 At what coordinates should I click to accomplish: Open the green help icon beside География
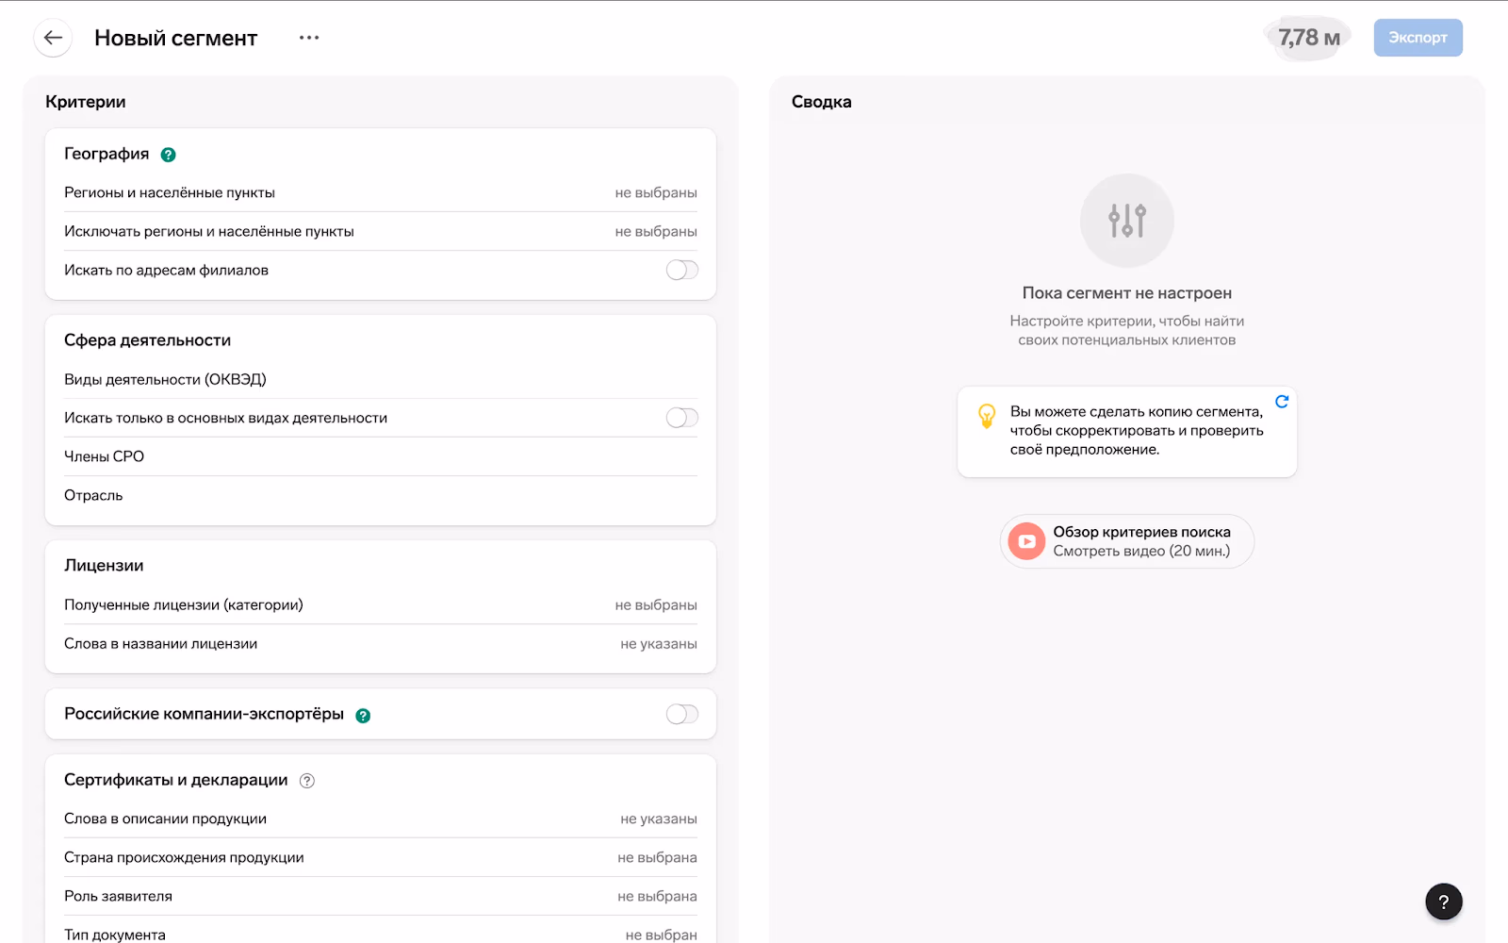click(169, 154)
